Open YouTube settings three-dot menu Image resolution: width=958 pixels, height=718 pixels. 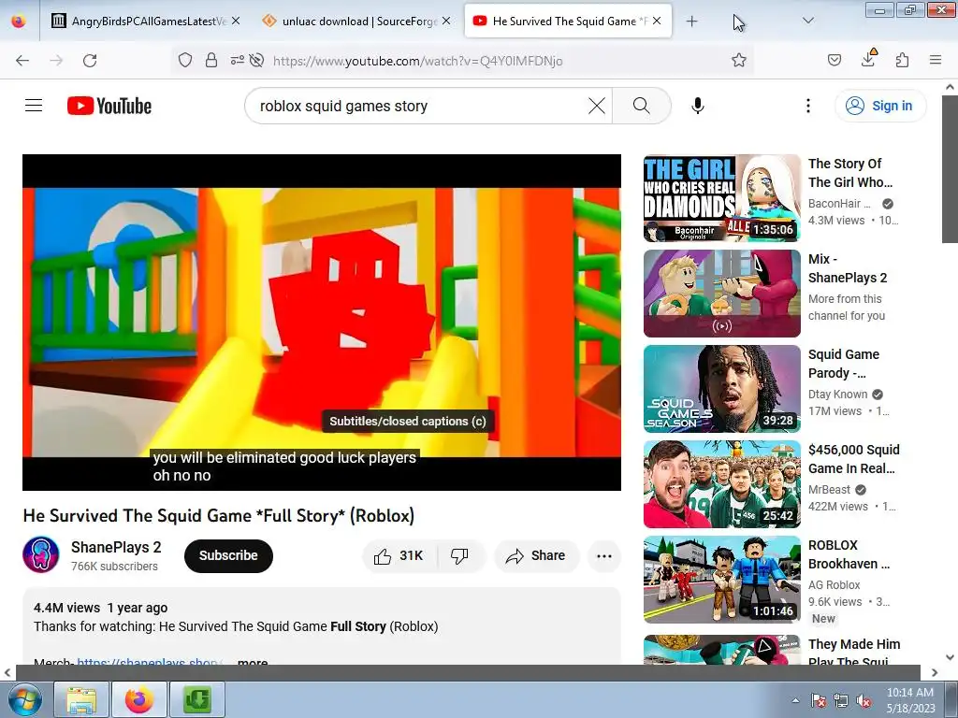pyautogui.click(x=807, y=106)
